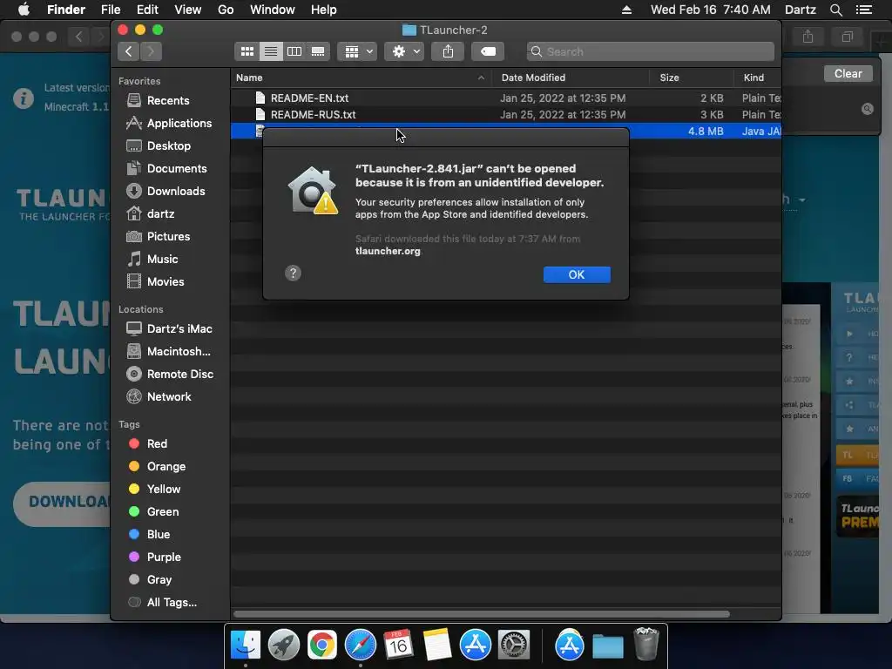892x669 pixels.
Task: Open the Edit menu
Action: pyautogui.click(x=147, y=10)
